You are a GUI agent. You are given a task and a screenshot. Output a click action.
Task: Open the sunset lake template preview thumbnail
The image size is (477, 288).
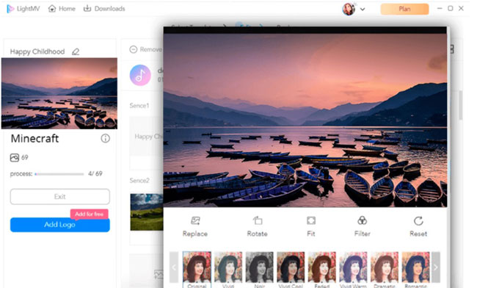tap(59, 93)
